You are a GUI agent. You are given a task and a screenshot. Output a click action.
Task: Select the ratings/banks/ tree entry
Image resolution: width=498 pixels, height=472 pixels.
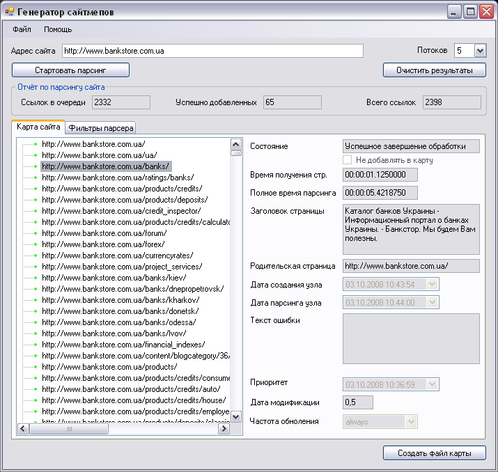[x=118, y=178]
